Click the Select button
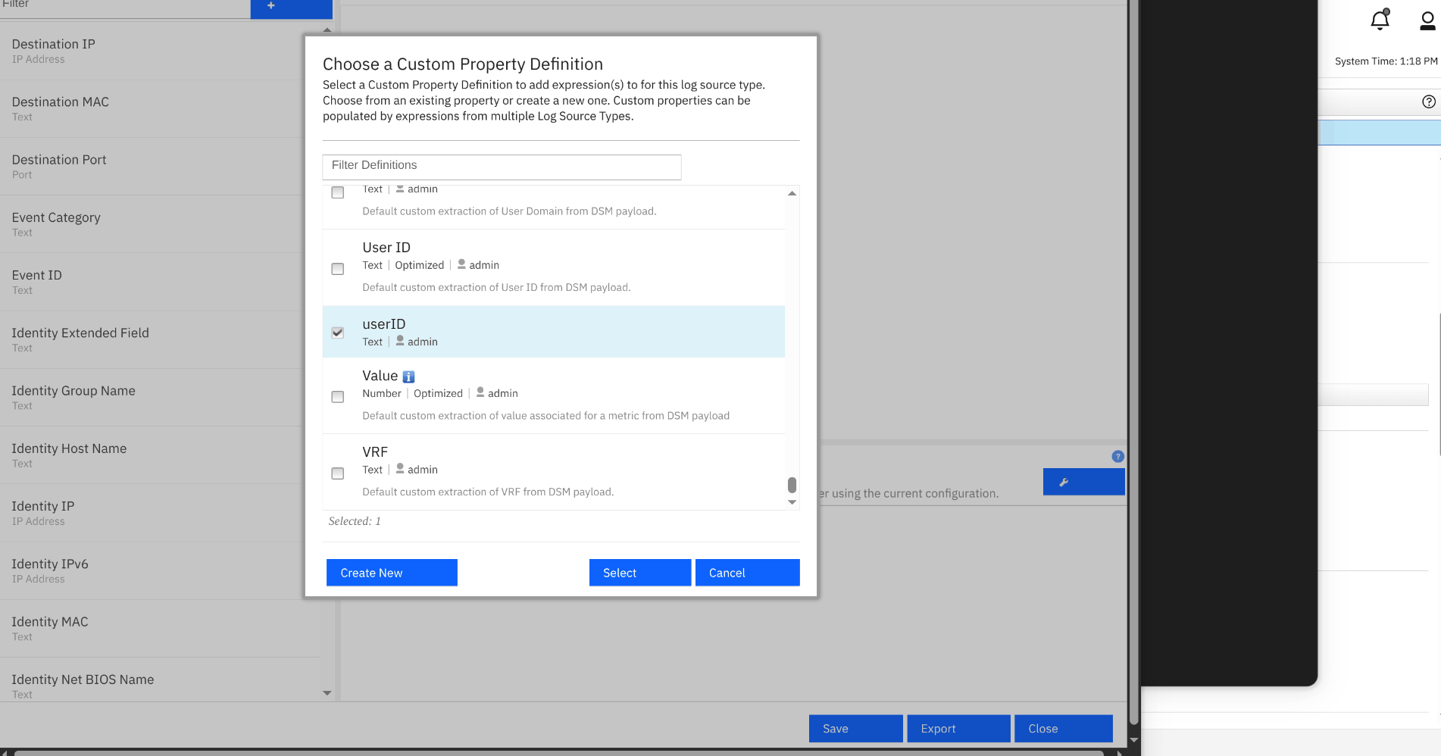The width and height of the screenshot is (1441, 756). [x=640, y=573]
